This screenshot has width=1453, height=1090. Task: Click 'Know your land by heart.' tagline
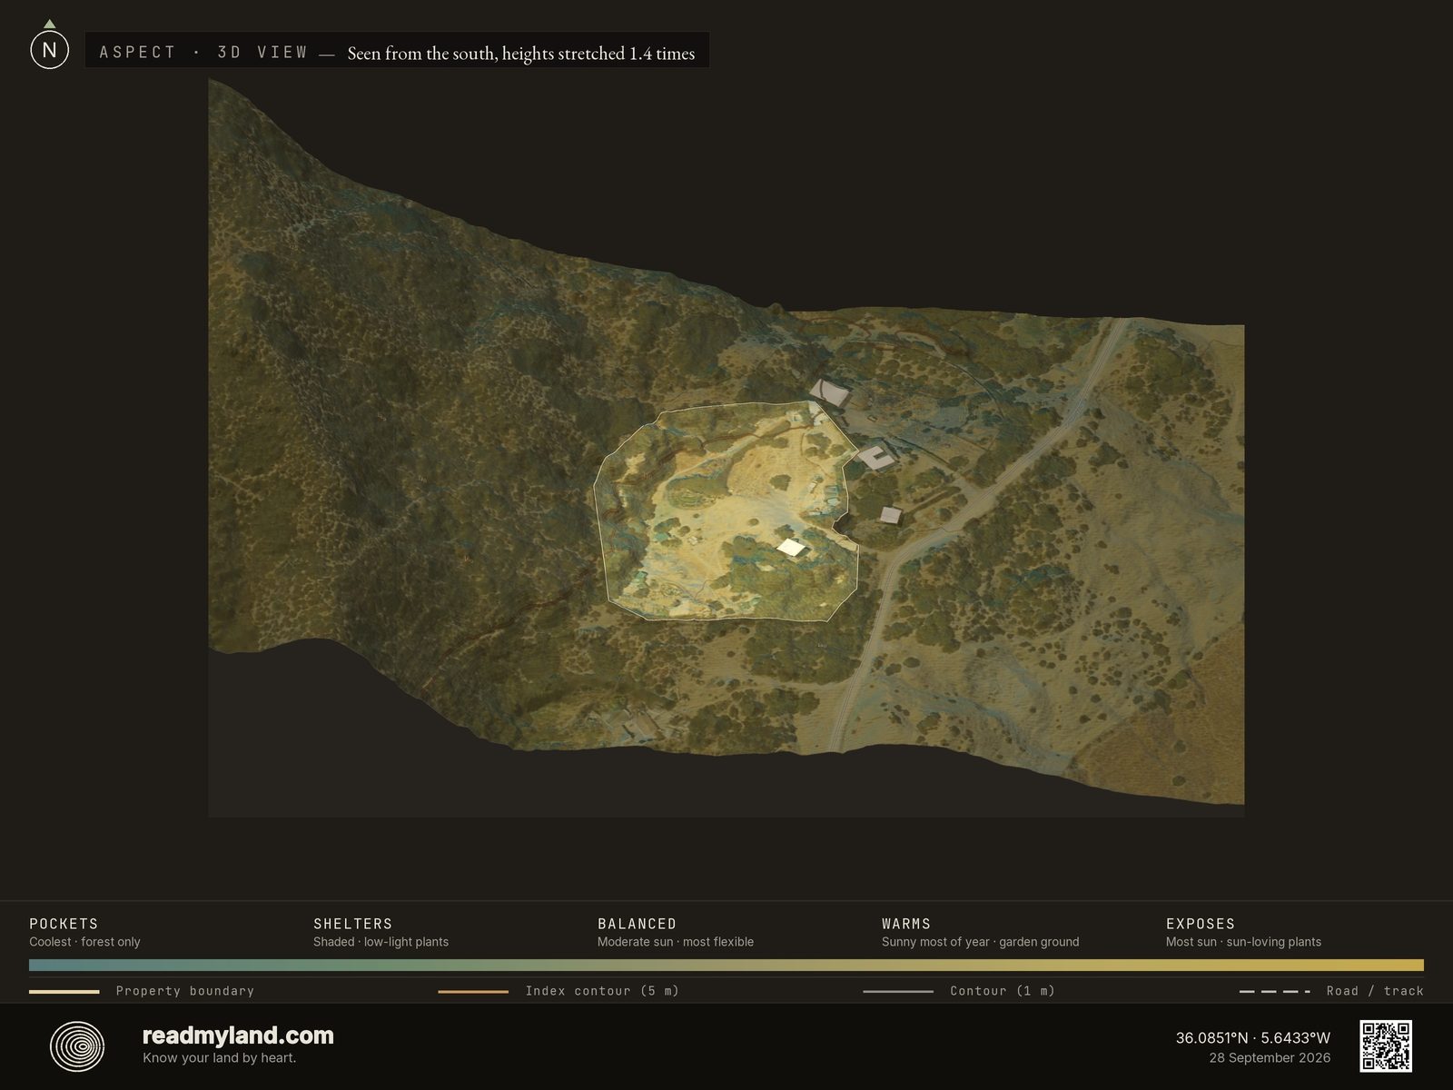coord(219,1058)
